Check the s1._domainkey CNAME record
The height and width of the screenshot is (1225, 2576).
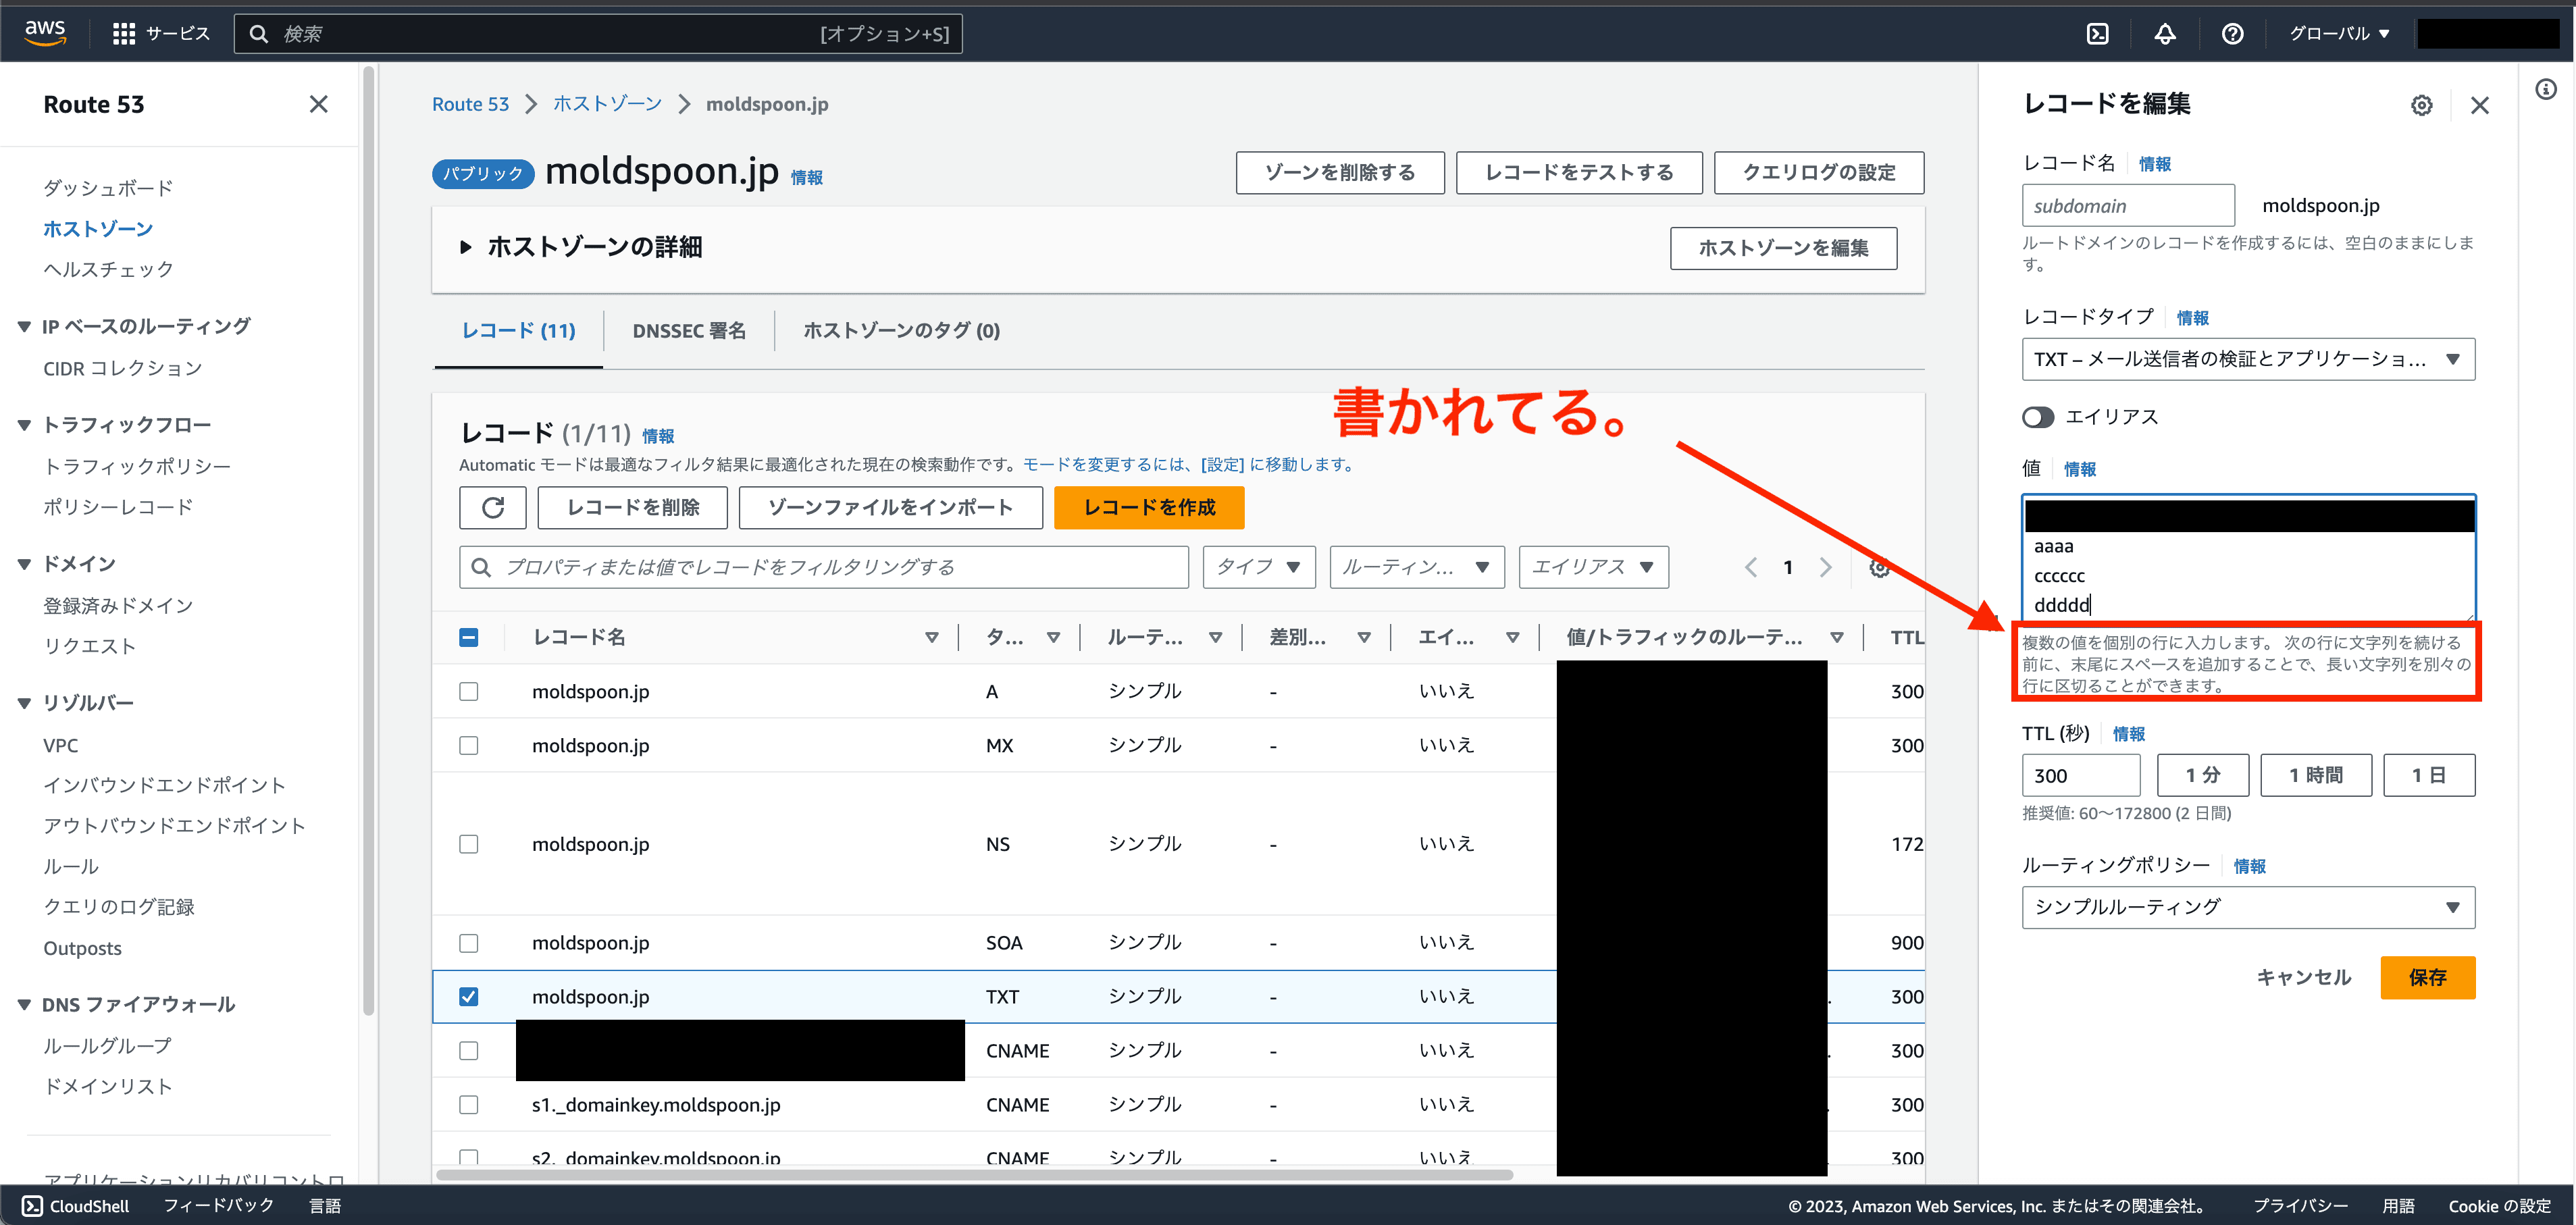[468, 1104]
